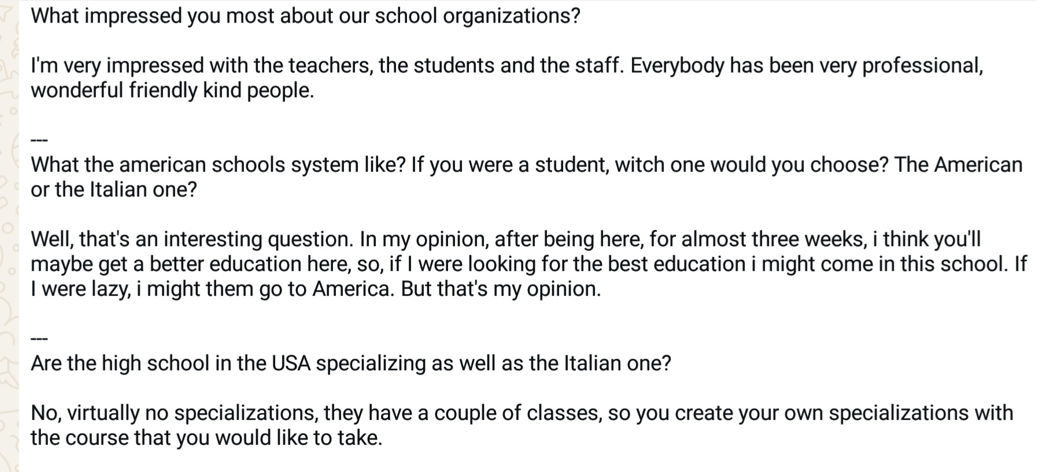Click the line "Well, that's an interesting question."
Screen dimensions: 1043x472
[x=192, y=239]
